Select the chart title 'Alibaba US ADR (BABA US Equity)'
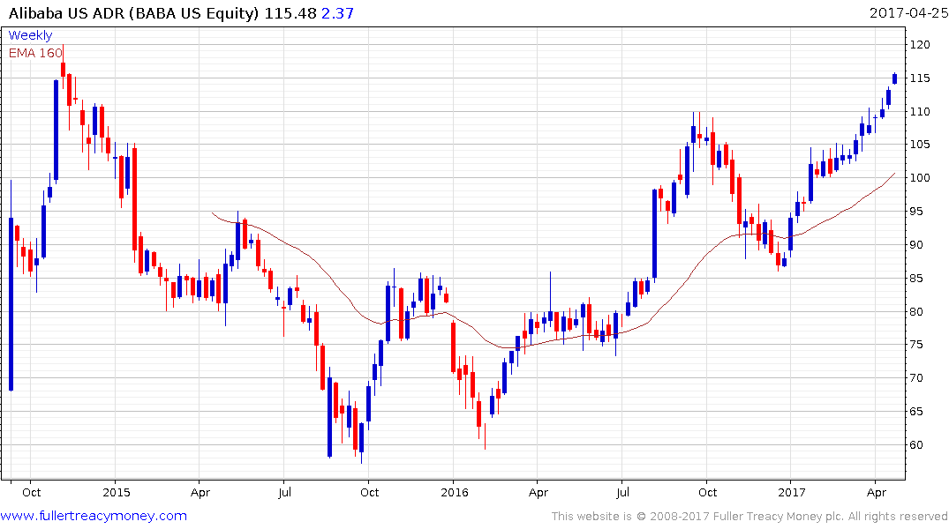 [134, 13]
